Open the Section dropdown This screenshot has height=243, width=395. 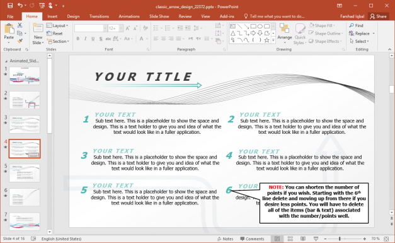pos(58,41)
